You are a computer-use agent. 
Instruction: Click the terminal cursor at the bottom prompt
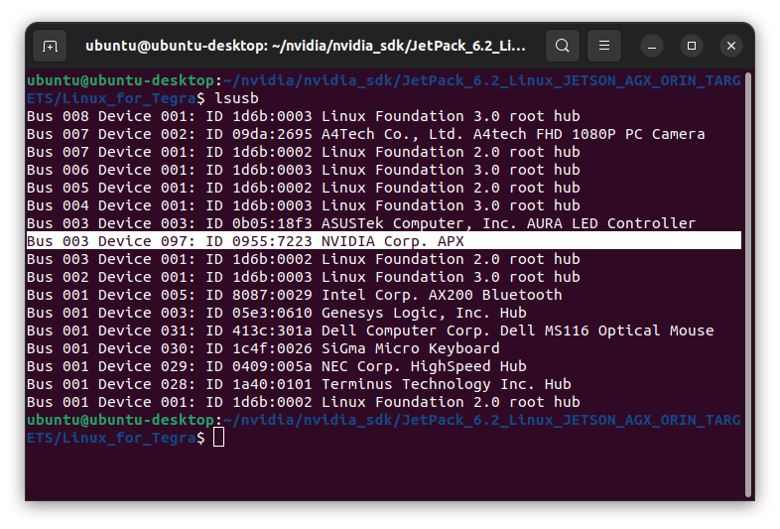click(x=219, y=438)
